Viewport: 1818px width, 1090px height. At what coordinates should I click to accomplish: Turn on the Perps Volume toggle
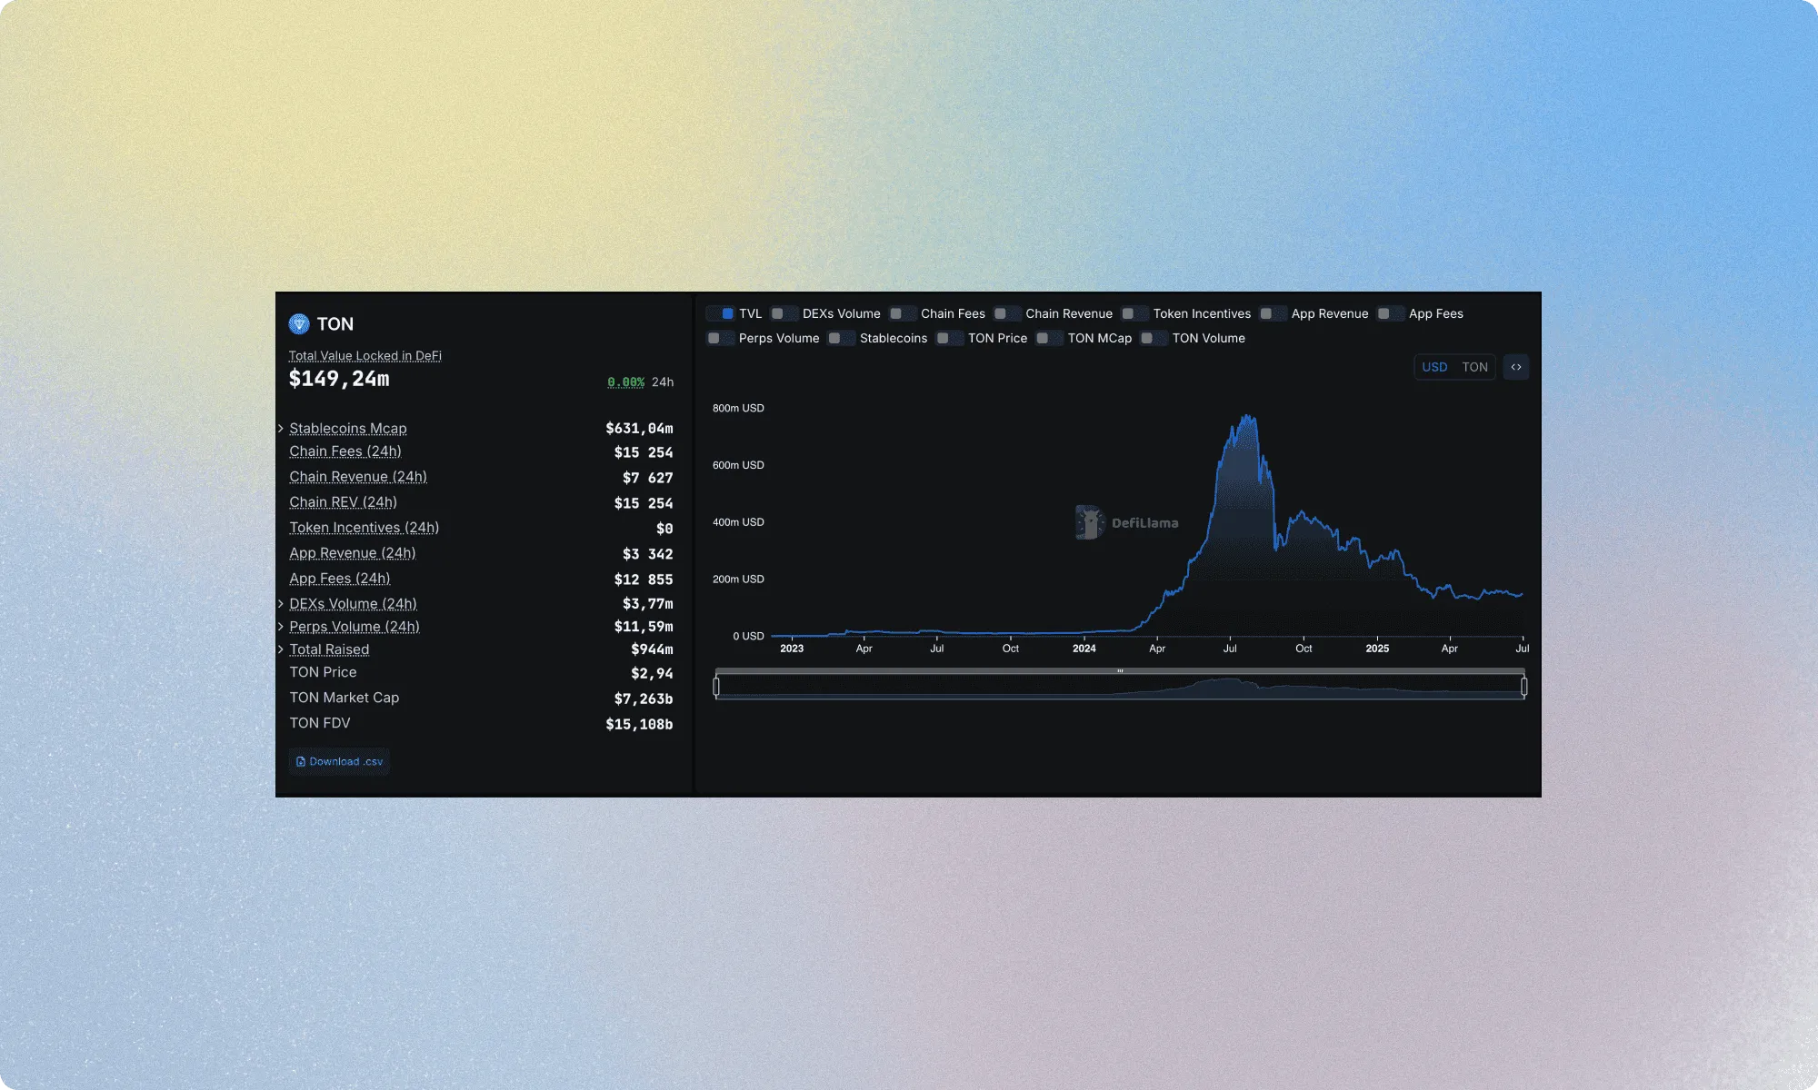tap(721, 338)
